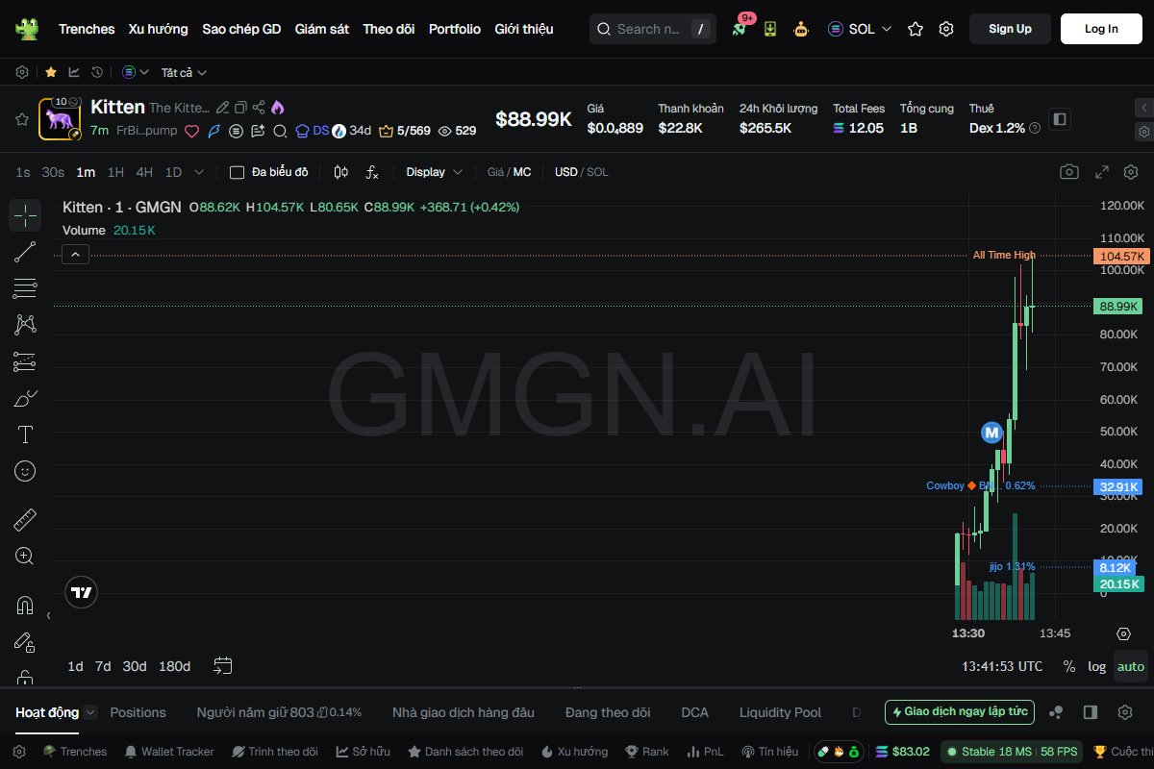Viewport: 1154px width, 769px height.
Task: Open settings gear next to Sign Up
Action: click(x=946, y=29)
